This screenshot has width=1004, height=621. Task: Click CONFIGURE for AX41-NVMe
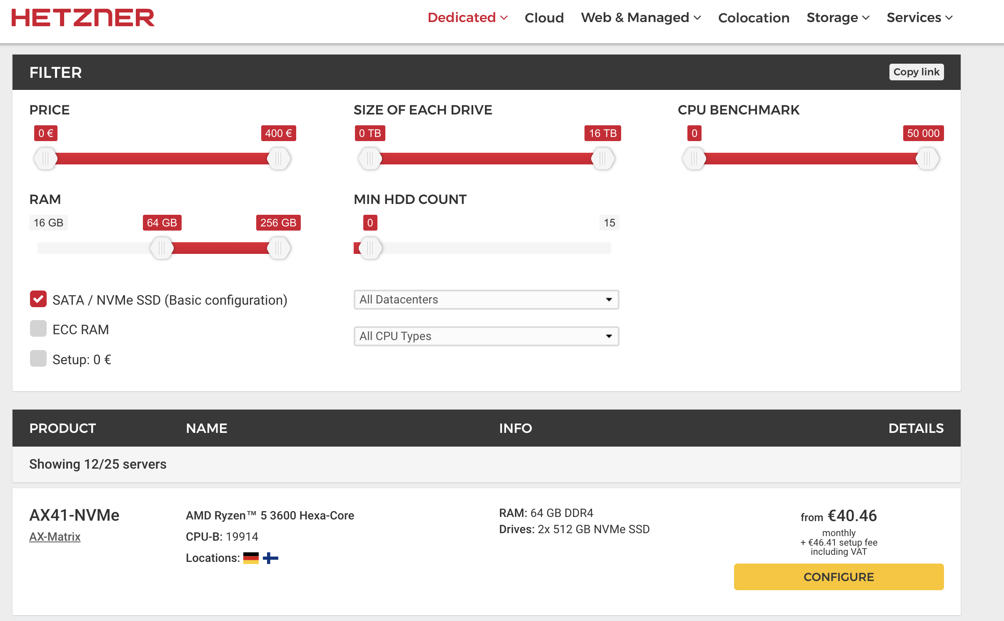coord(839,576)
